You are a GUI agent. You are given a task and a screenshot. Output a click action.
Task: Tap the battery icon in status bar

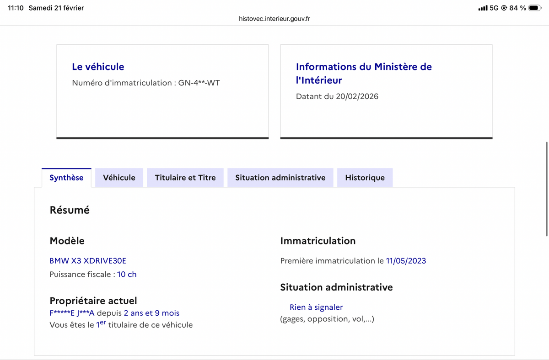[535, 8]
